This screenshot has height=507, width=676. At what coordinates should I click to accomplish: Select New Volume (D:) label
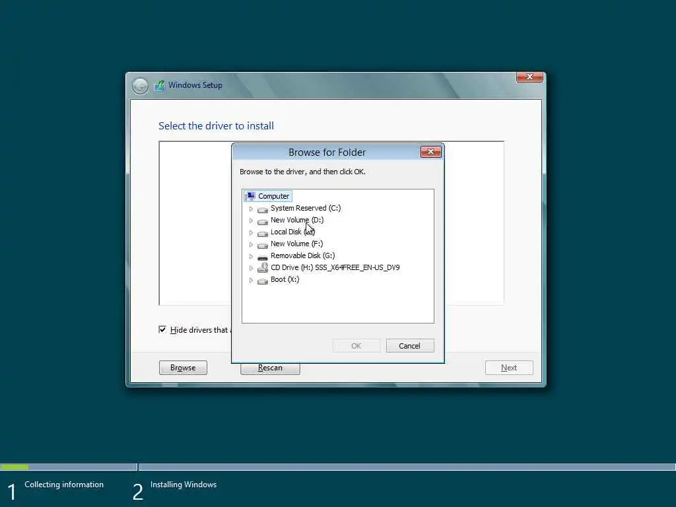click(297, 220)
